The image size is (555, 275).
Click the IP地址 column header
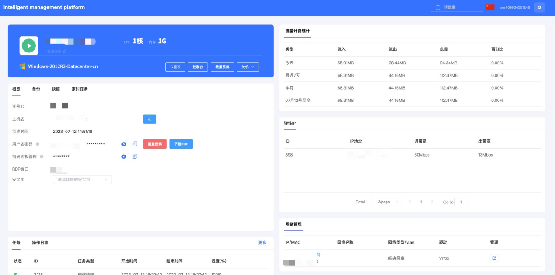point(356,141)
